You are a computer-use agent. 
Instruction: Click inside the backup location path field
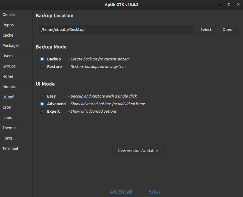(116, 29)
